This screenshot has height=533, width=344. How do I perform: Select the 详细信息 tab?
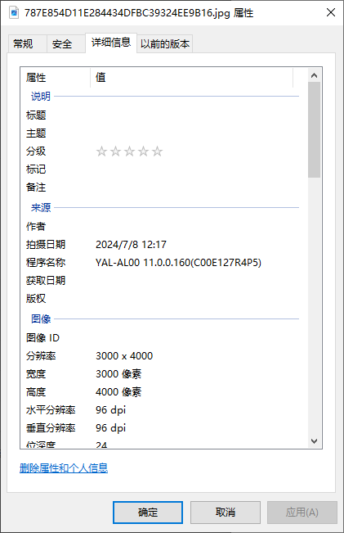tap(111, 43)
